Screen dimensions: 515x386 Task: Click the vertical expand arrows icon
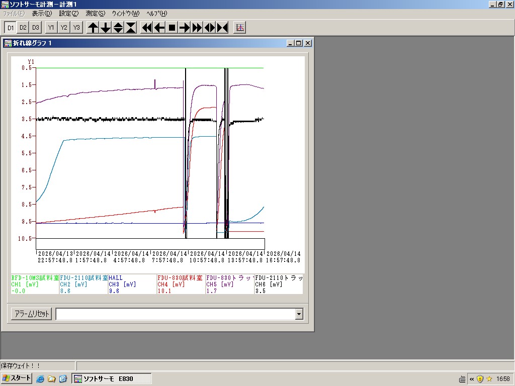[x=118, y=28]
